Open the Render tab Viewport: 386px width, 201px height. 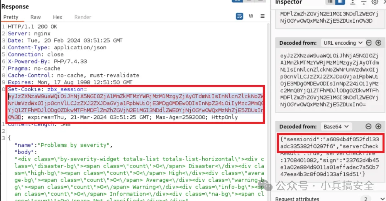click(x=83, y=17)
